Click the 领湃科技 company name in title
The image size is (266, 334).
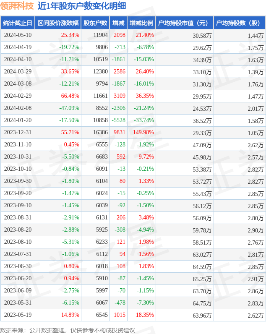tap(17, 6)
